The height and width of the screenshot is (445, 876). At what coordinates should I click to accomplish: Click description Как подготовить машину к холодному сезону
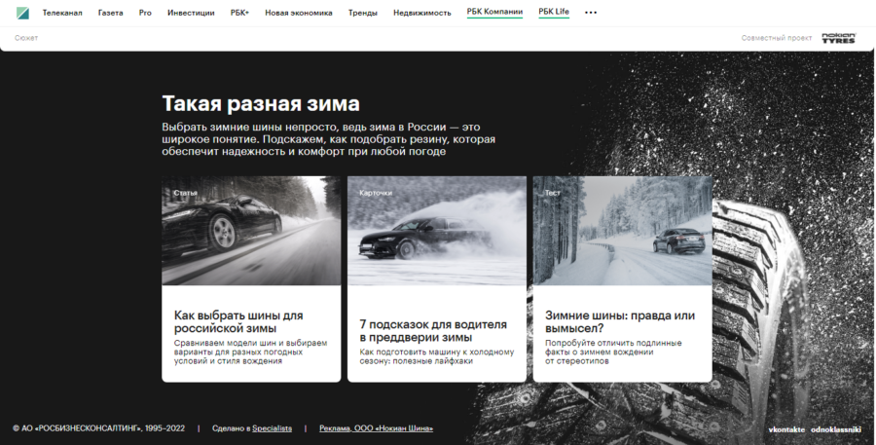tap(436, 356)
